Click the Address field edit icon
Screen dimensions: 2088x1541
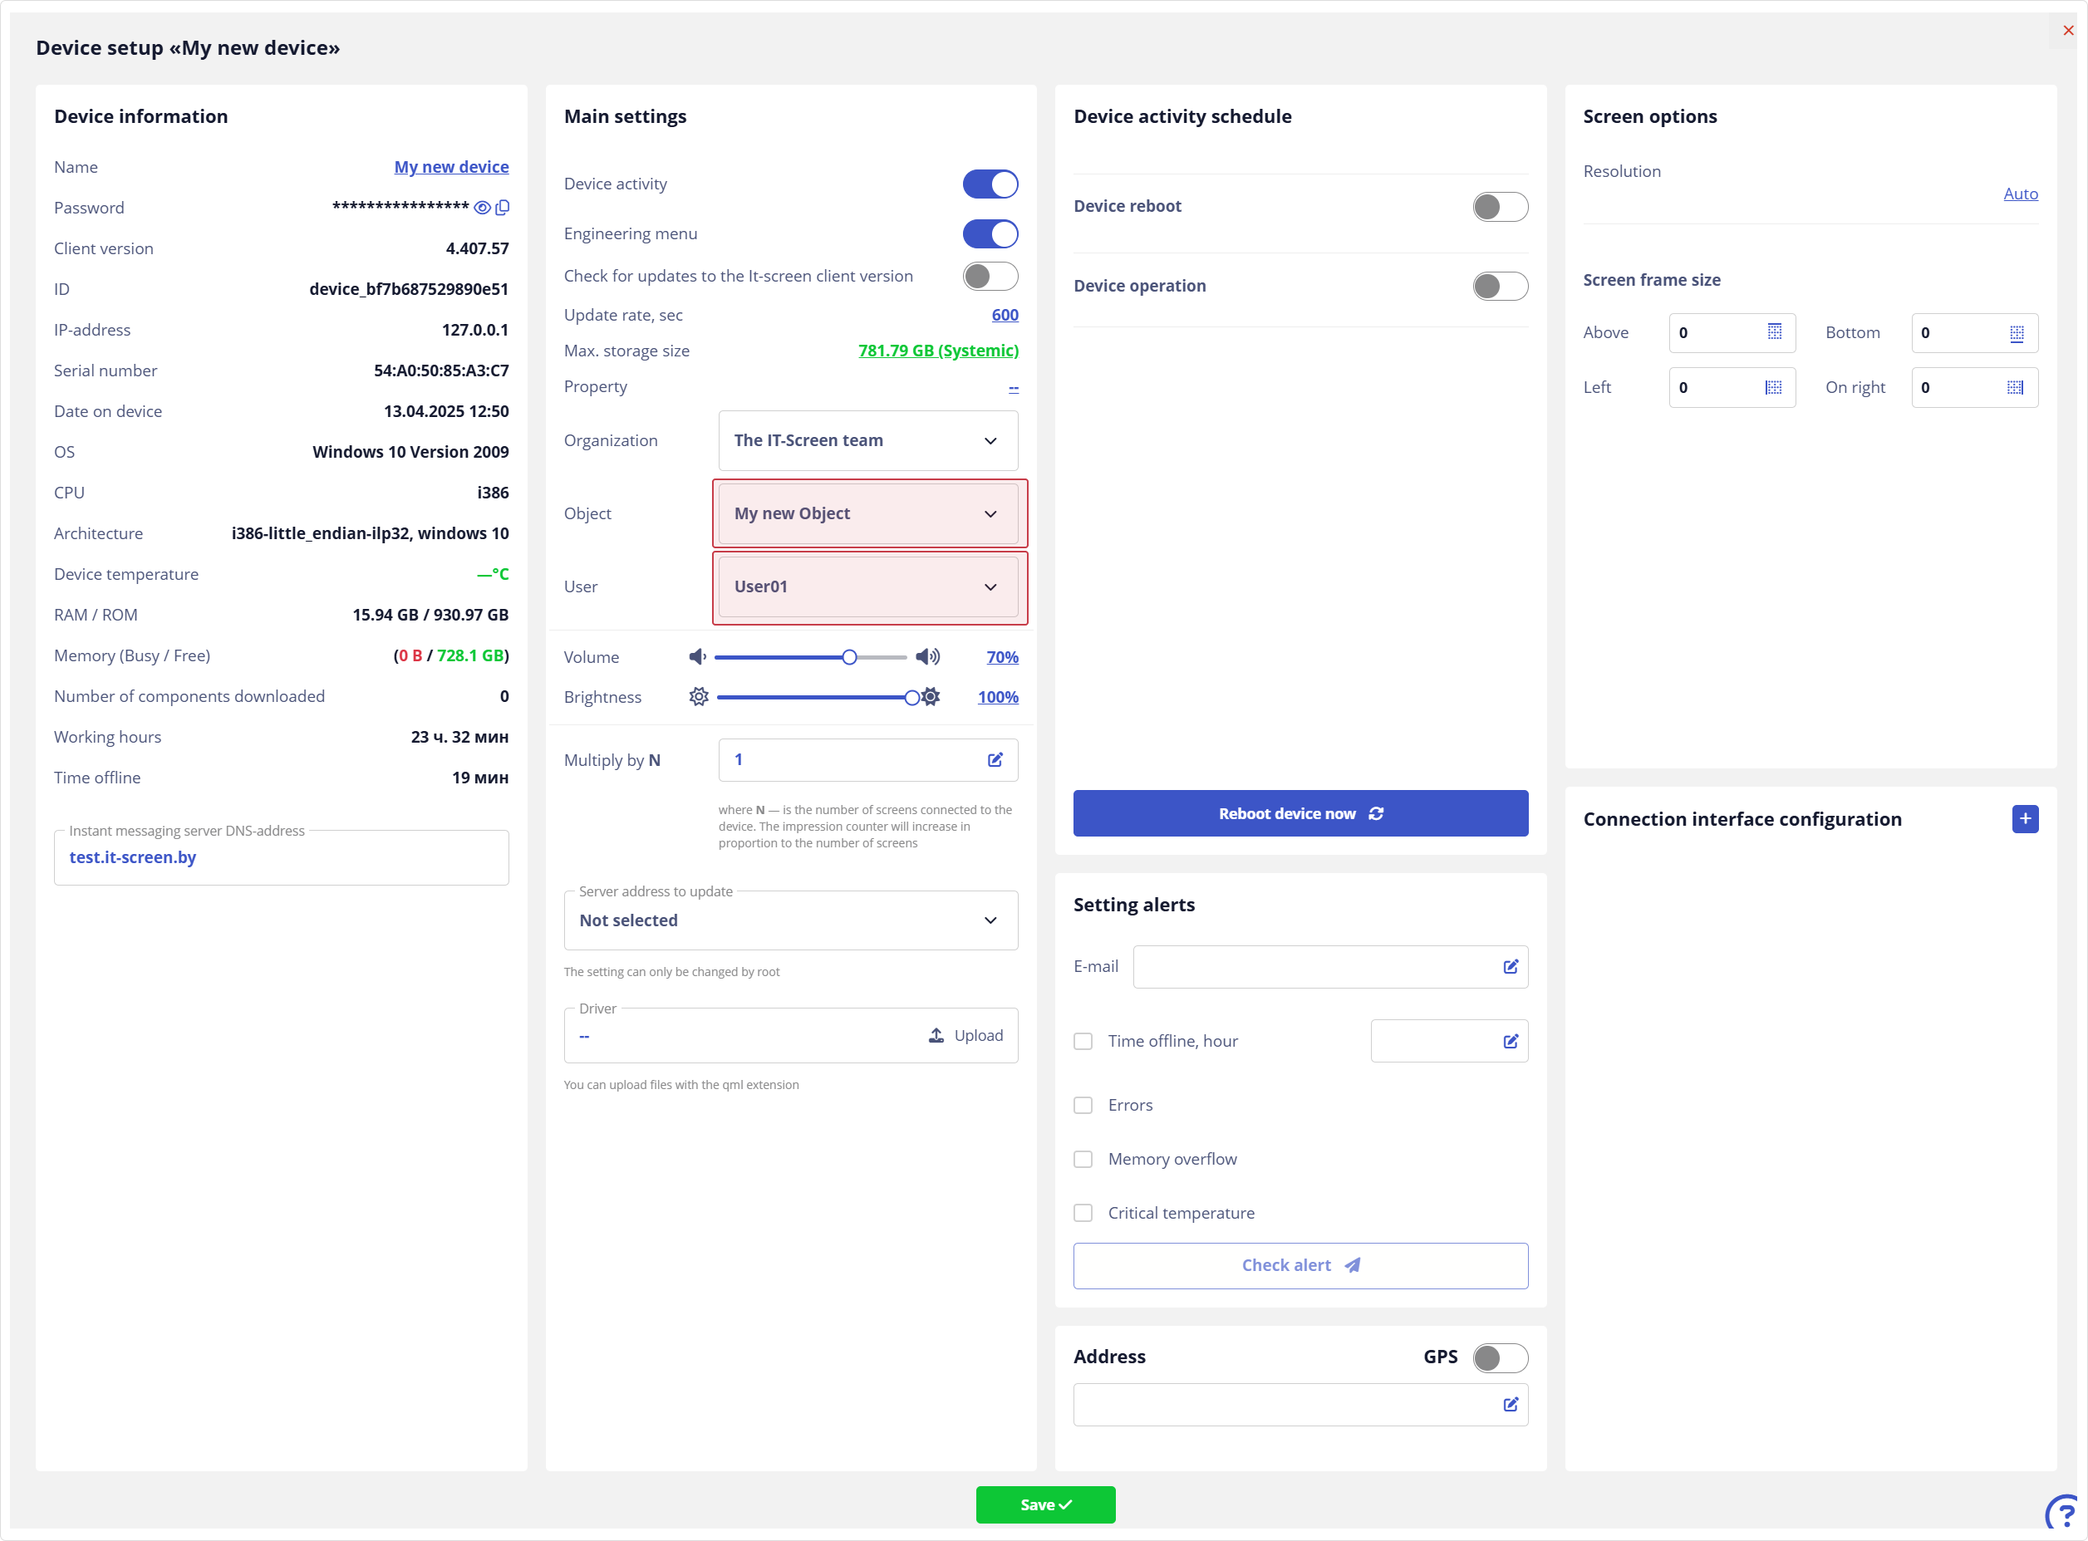click(1511, 1405)
